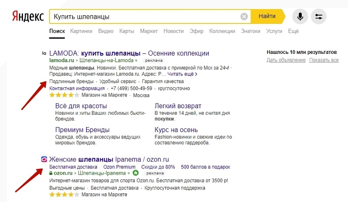Click the lock icon before the ozon.ru URL
This screenshot has width=348, height=202.
point(51,173)
